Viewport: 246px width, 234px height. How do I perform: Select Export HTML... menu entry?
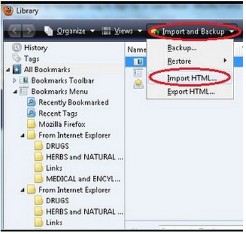(191, 92)
